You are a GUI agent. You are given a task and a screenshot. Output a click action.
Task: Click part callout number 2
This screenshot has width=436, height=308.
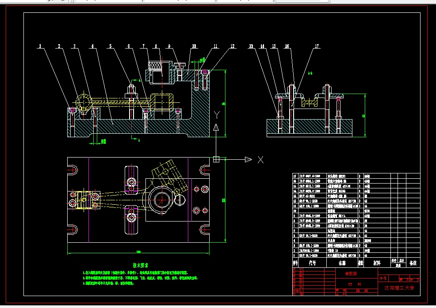click(59, 46)
